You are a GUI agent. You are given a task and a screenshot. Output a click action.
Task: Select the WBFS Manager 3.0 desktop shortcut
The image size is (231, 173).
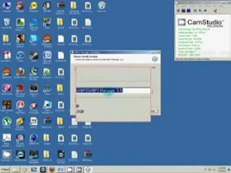(x=47, y=107)
